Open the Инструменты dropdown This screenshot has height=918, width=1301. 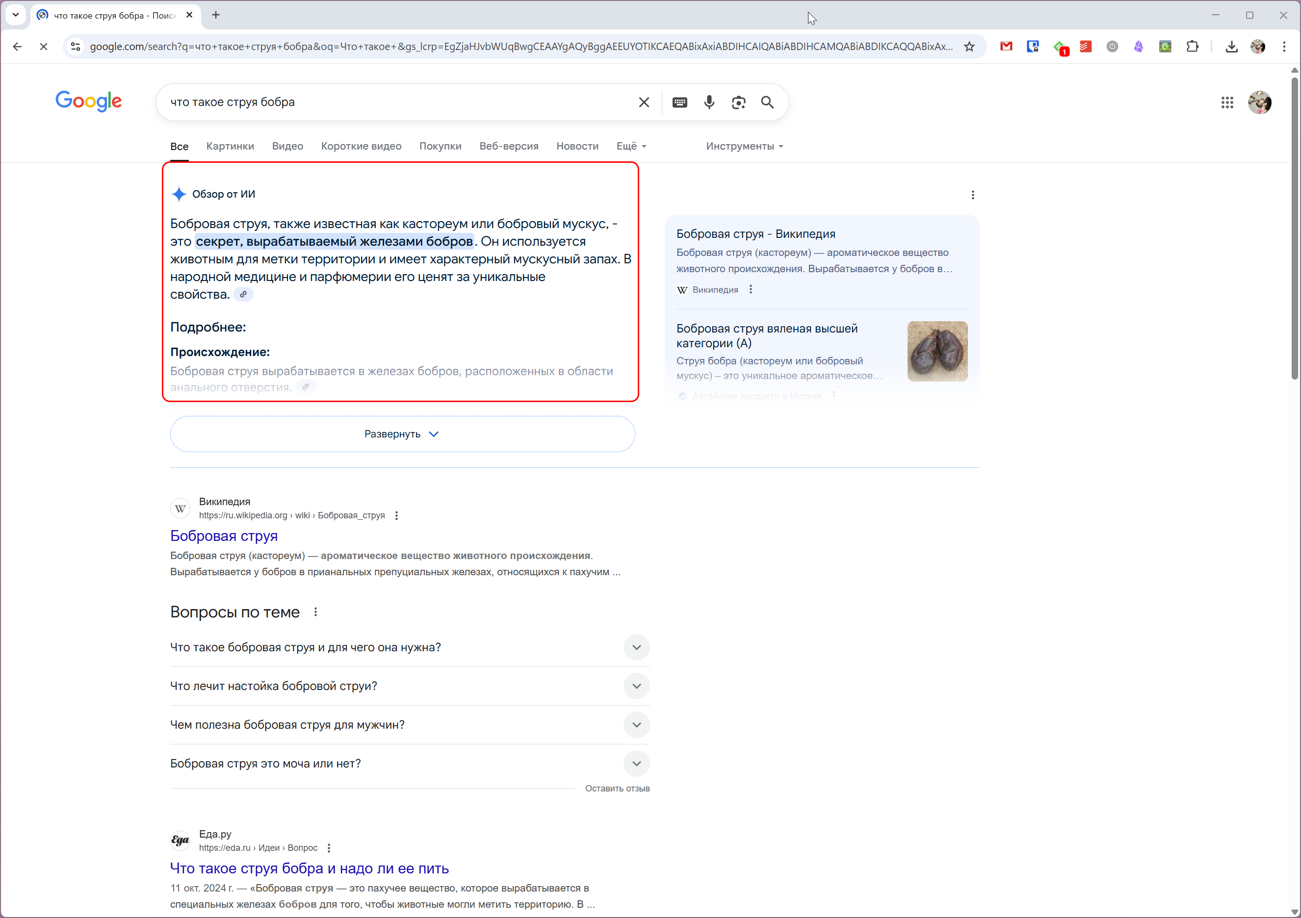coord(744,146)
